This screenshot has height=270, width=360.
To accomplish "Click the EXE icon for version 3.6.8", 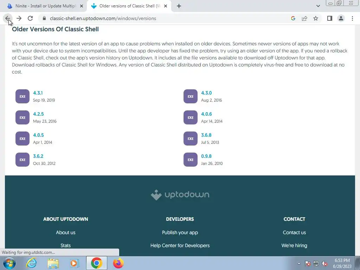I will click(191, 139).
